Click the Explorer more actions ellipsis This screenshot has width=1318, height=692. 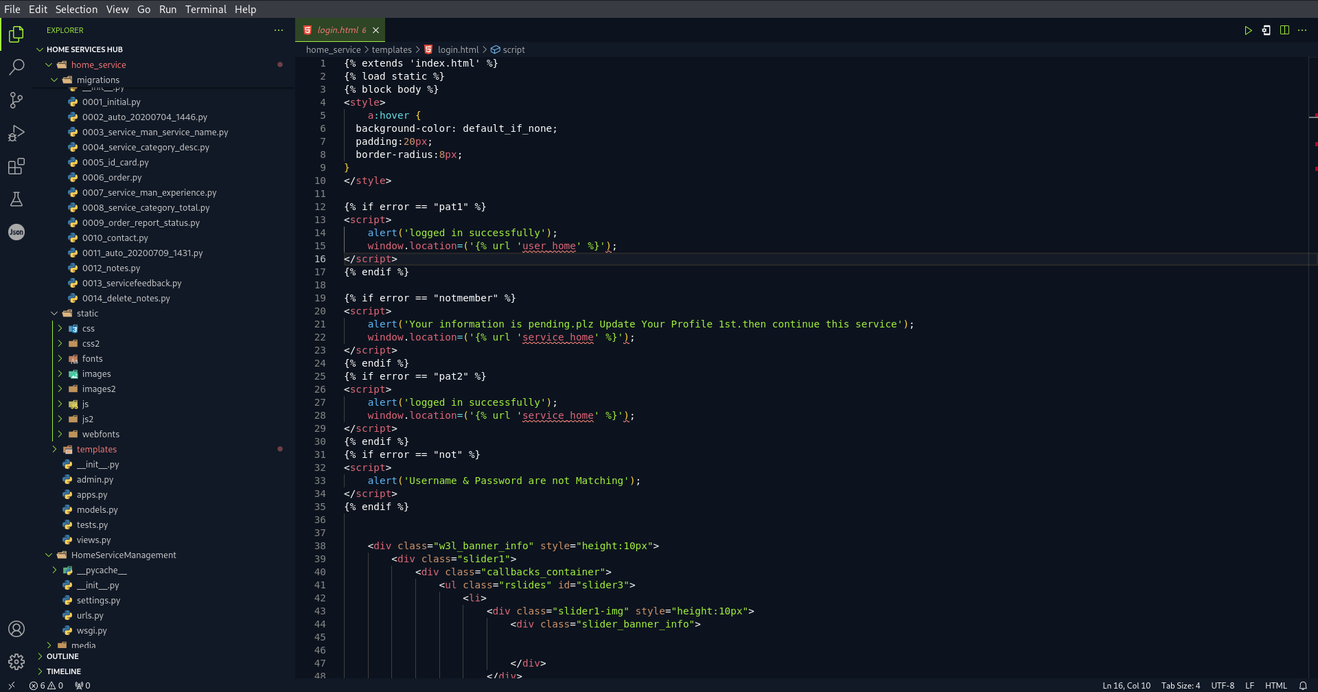click(278, 30)
